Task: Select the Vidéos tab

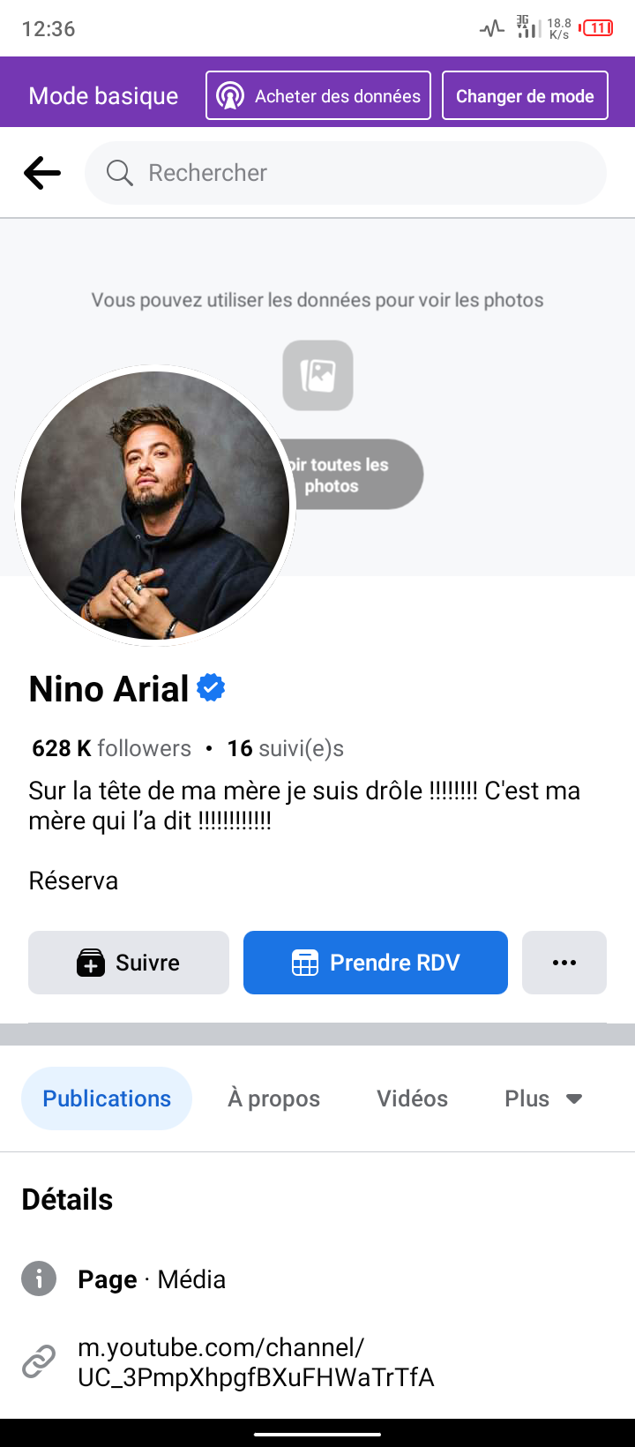Action: [412, 1098]
